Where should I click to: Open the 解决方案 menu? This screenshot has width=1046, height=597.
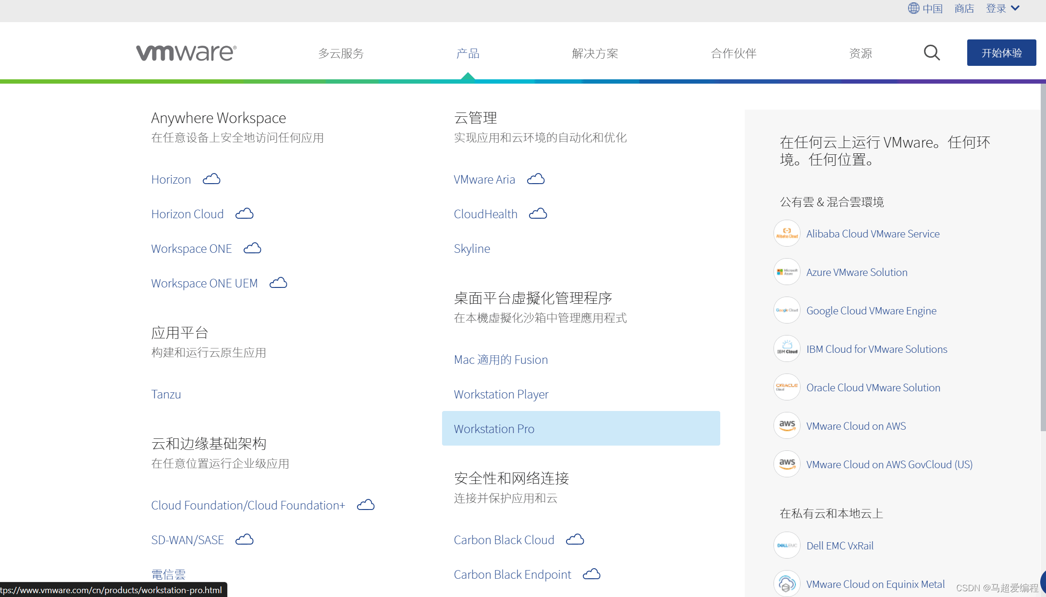point(595,53)
